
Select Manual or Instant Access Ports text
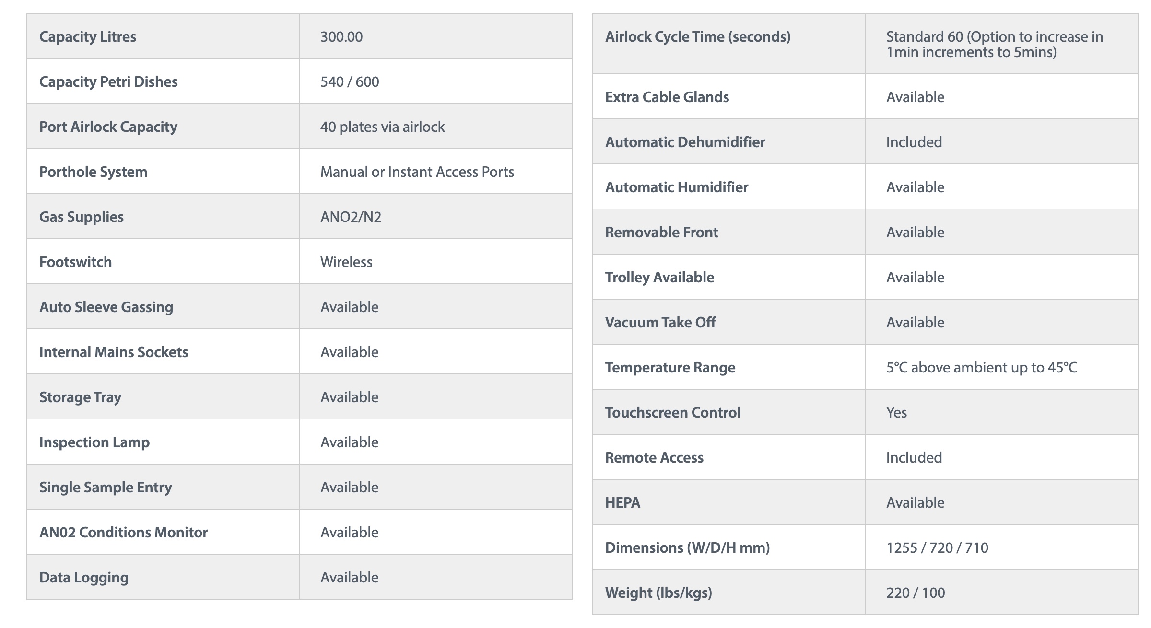point(417,172)
